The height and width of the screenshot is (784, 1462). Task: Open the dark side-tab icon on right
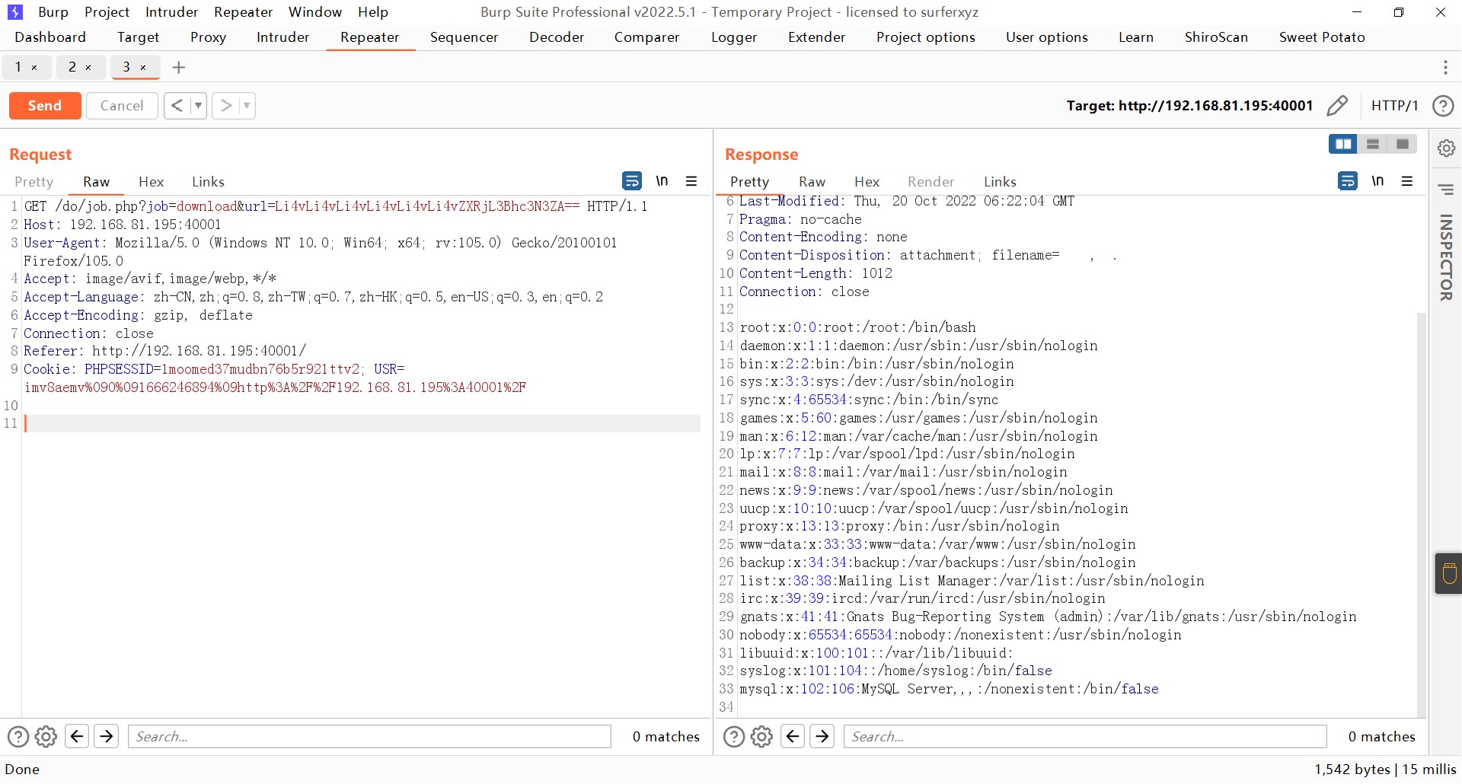1448,573
